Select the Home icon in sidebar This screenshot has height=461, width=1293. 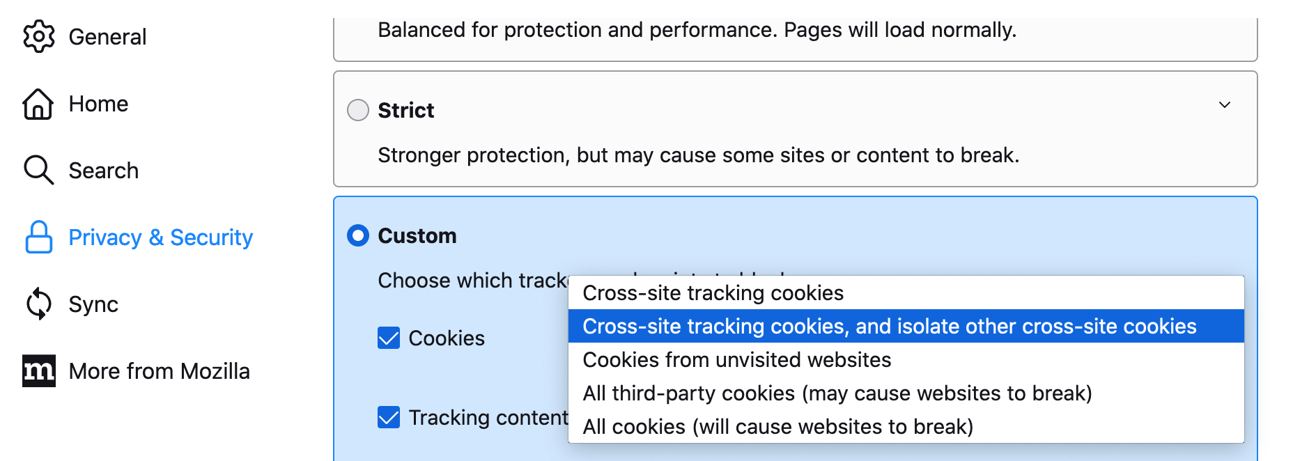38,103
